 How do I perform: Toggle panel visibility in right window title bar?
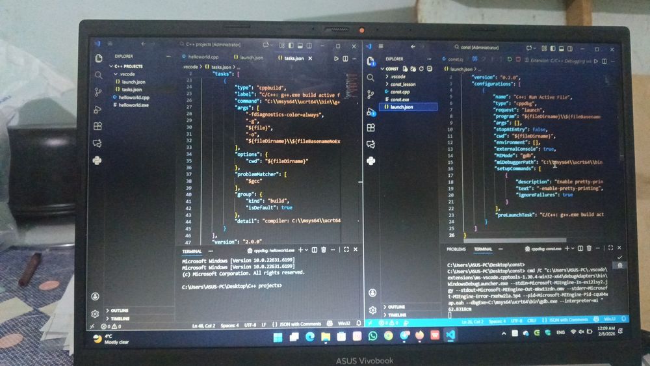[x=562, y=49]
